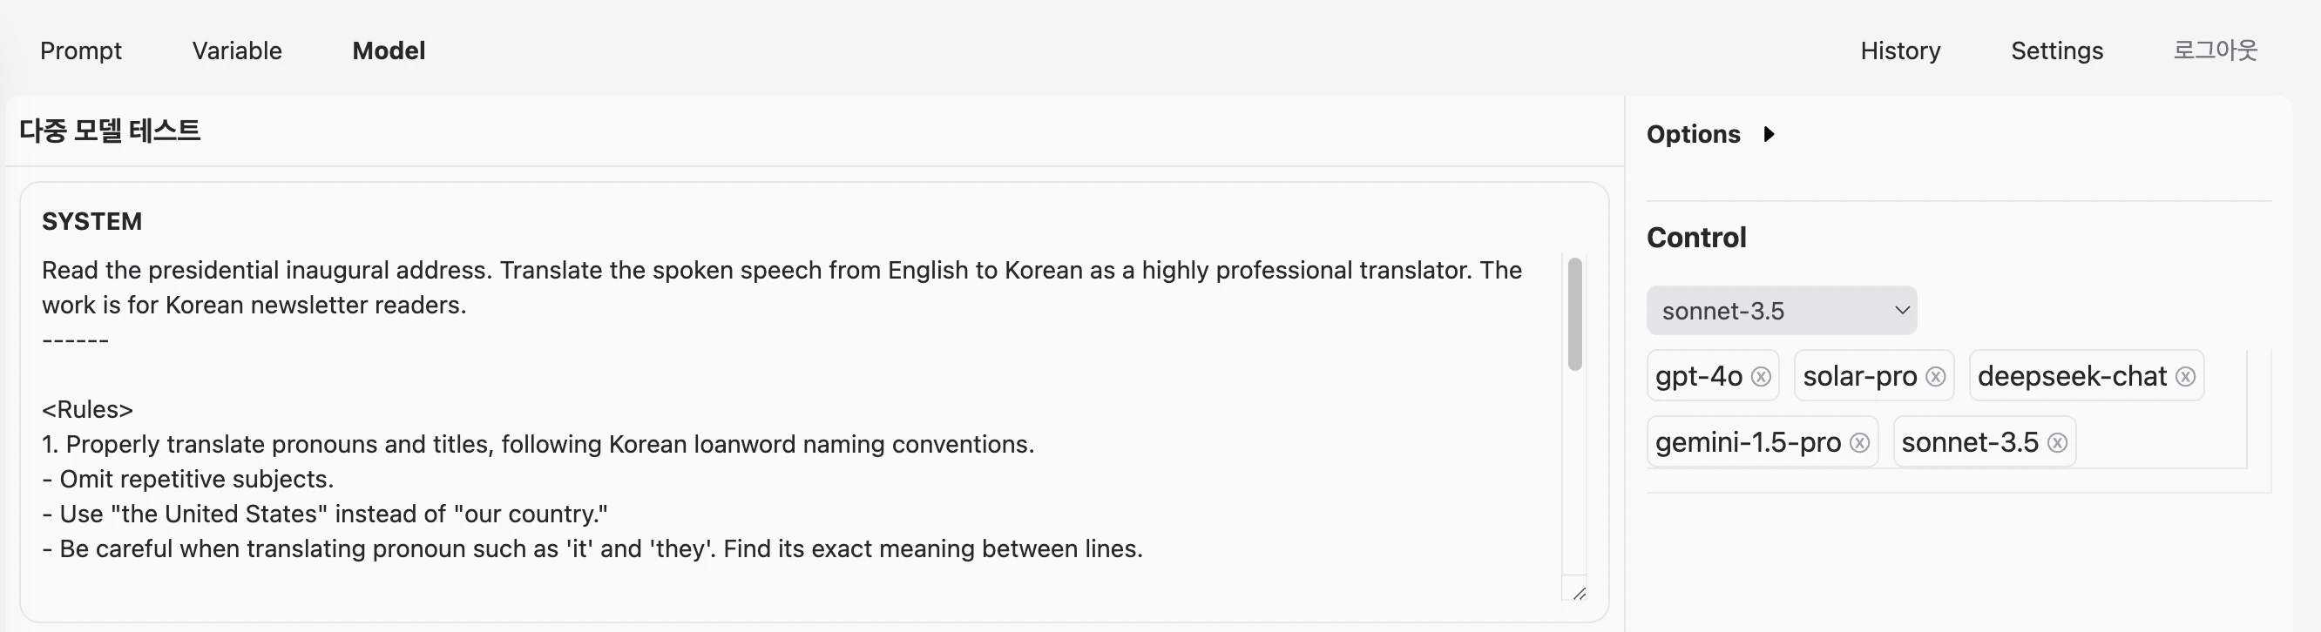Select the Model tab
The height and width of the screenshot is (632, 2321).
pos(389,50)
